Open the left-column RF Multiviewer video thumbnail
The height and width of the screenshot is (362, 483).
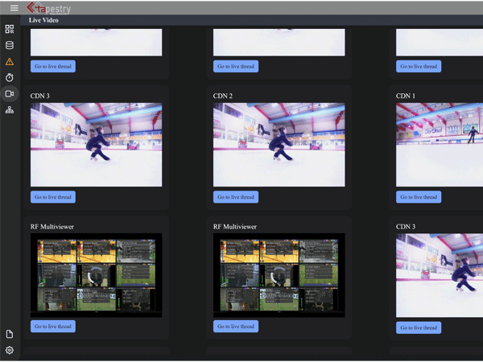point(96,274)
